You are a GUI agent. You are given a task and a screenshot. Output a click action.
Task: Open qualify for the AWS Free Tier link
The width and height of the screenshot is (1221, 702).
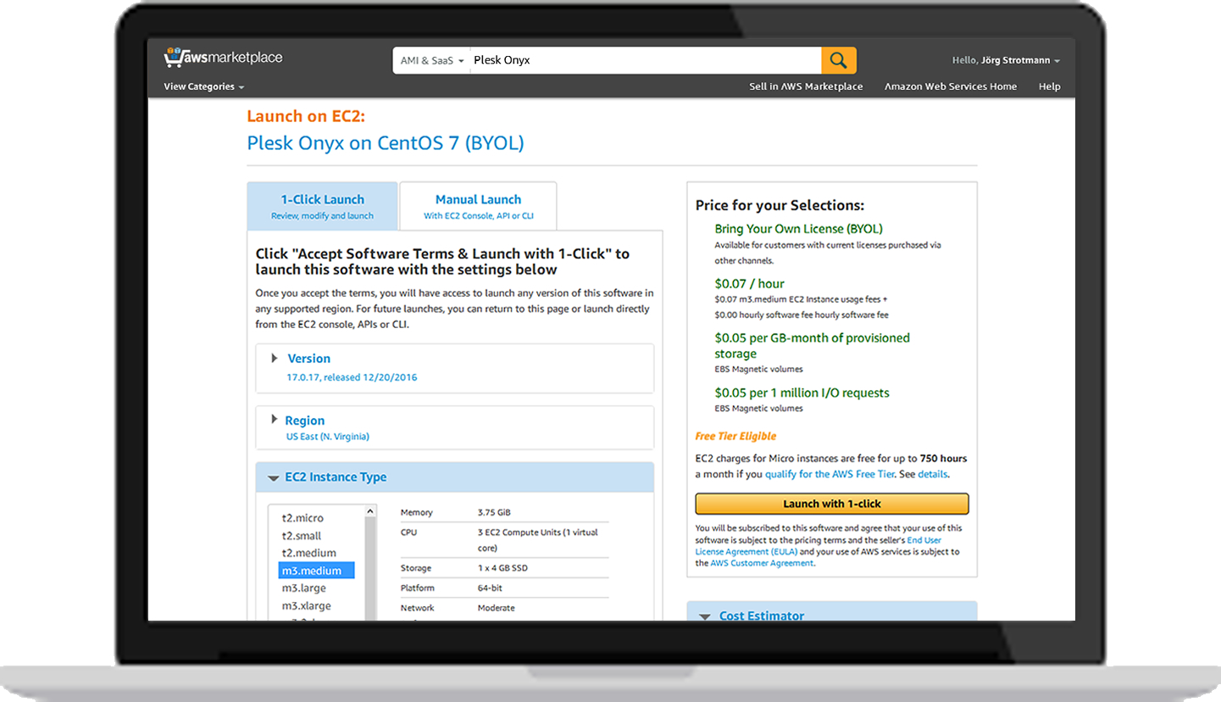tap(830, 474)
